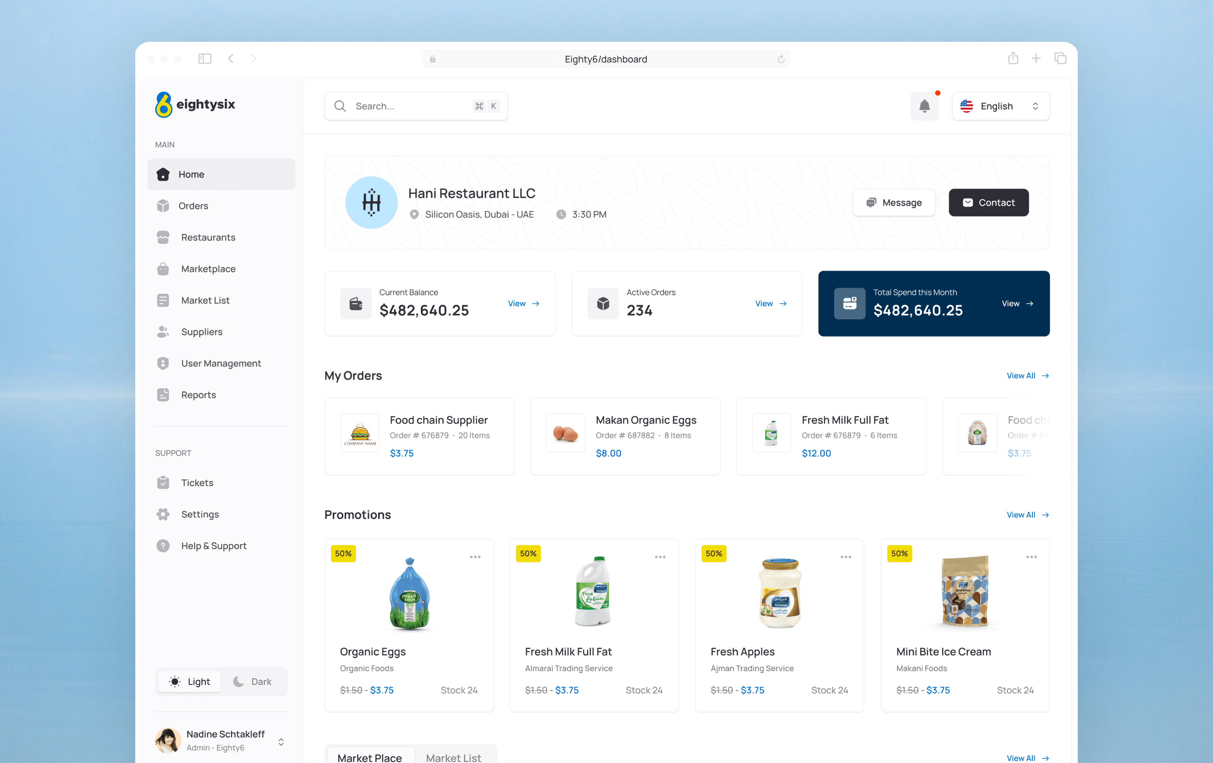Show tab overview icon
The height and width of the screenshot is (763, 1213).
coord(1060,59)
